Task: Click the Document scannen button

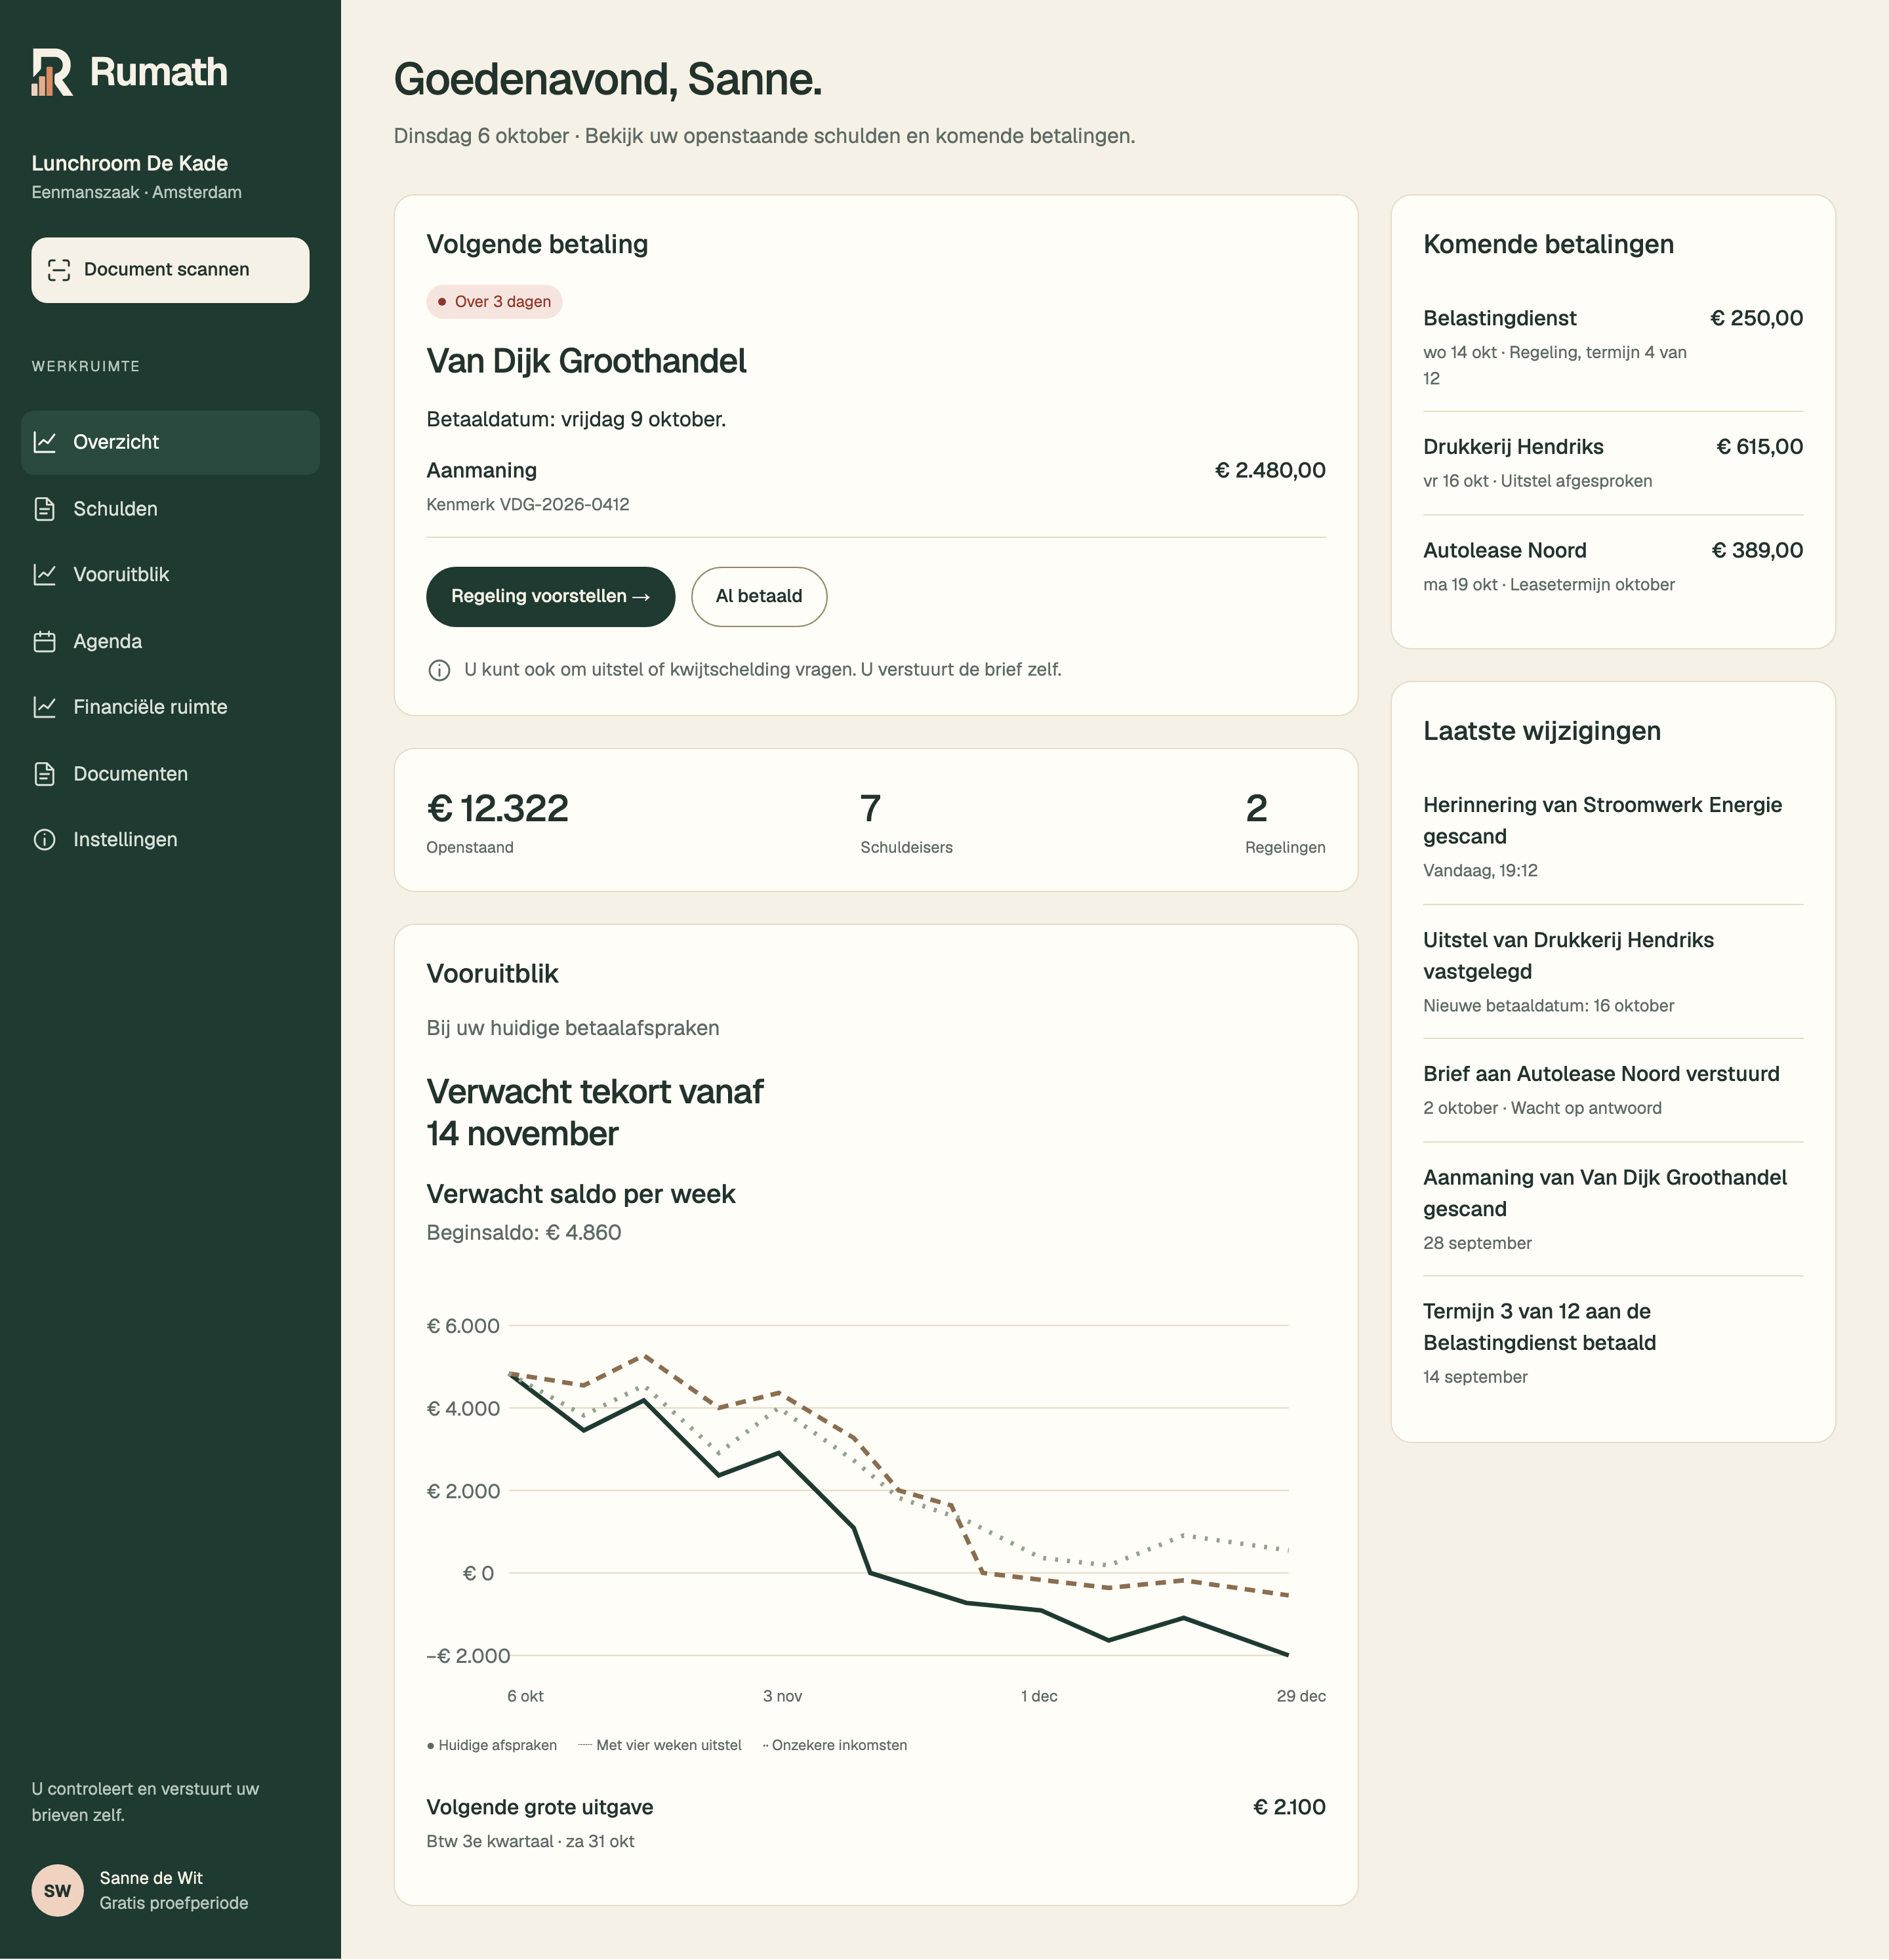Action: 170,270
